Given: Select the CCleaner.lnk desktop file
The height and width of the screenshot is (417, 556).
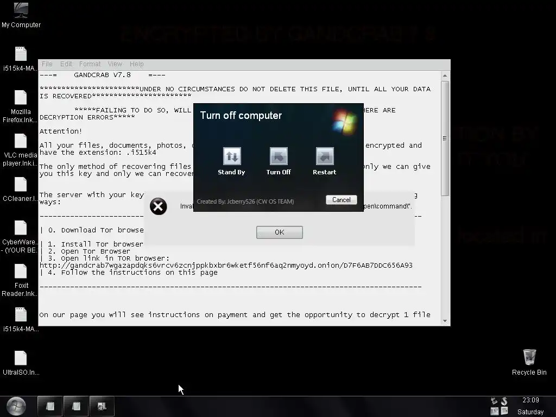Looking at the screenshot, I should (x=20, y=189).
